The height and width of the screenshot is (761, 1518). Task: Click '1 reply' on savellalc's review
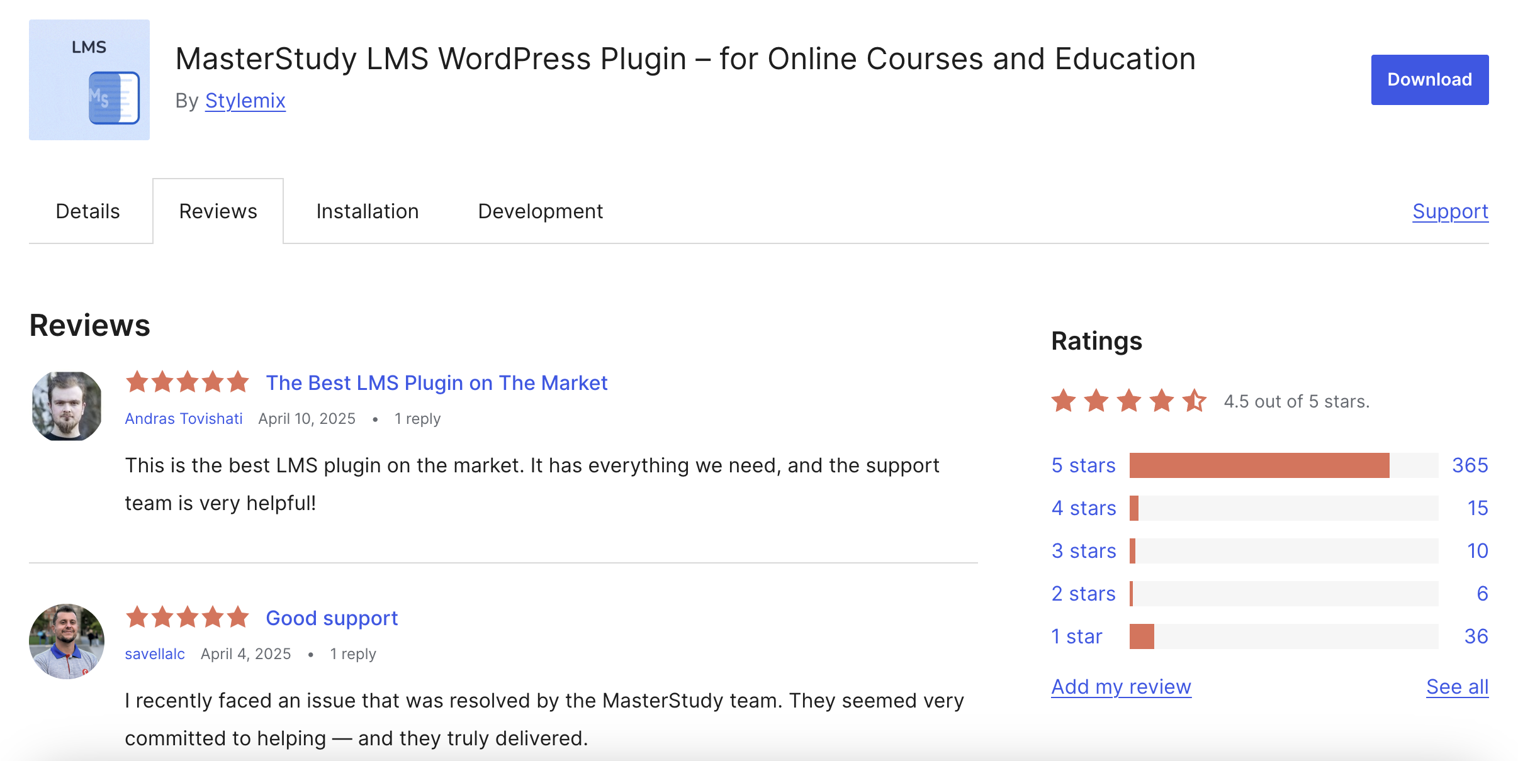pos(353,654)
